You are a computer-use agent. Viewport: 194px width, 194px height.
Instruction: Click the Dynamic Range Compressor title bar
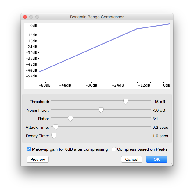click(x=97, y=17)
